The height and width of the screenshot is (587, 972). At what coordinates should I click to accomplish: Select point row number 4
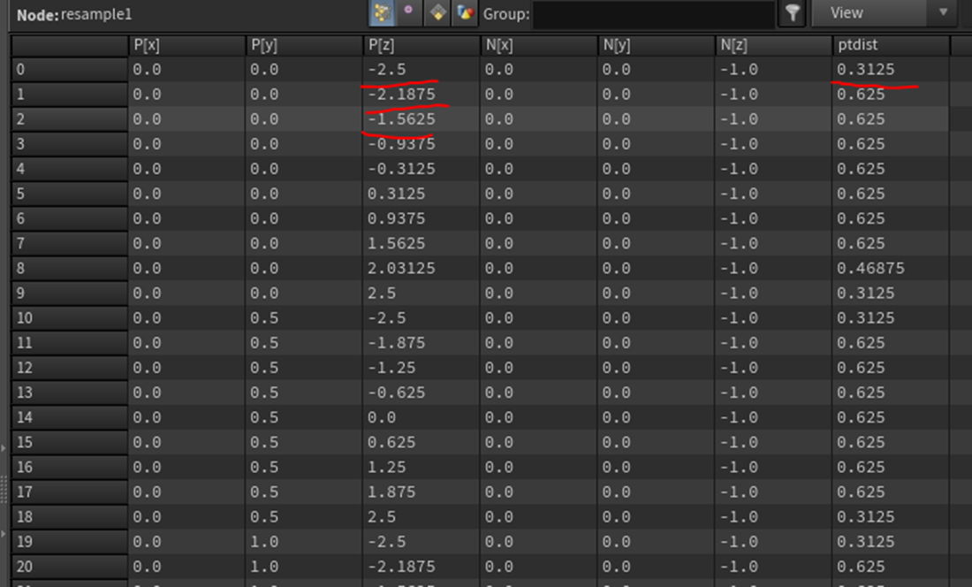click(70, 169)
